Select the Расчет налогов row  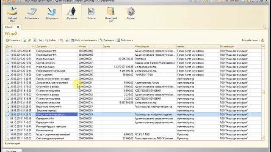(133, 130)
